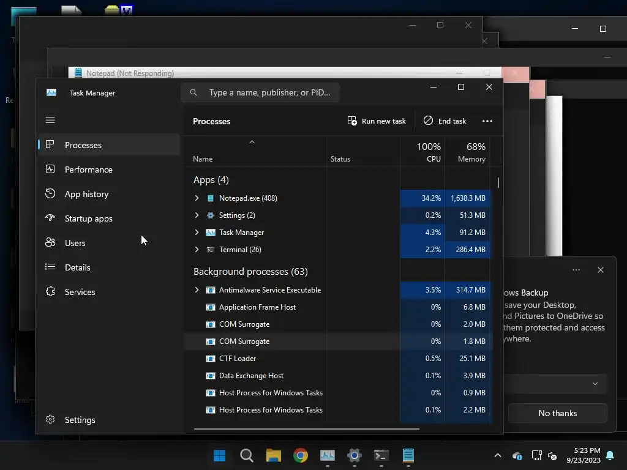Click the Settings gear taskbar icon
The image size is (627, 470).
click(x=355, y=455)
